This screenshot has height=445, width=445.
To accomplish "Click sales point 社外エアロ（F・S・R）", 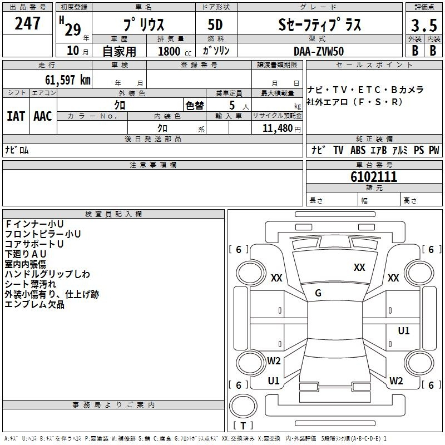I will coord(354,102).
